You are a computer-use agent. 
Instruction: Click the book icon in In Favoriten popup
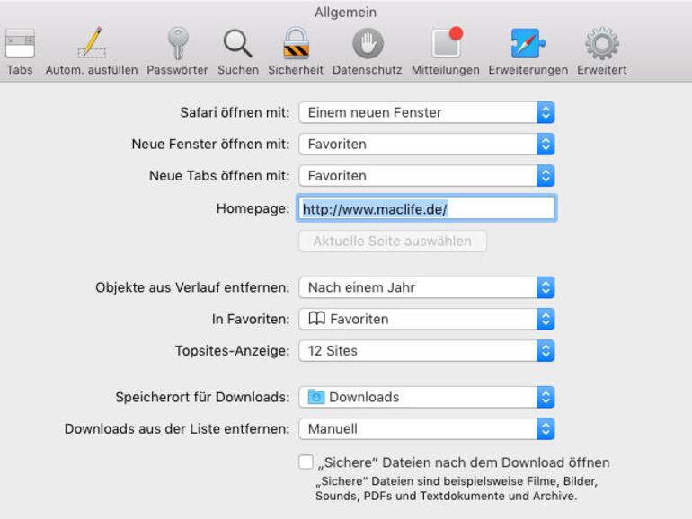317,319
